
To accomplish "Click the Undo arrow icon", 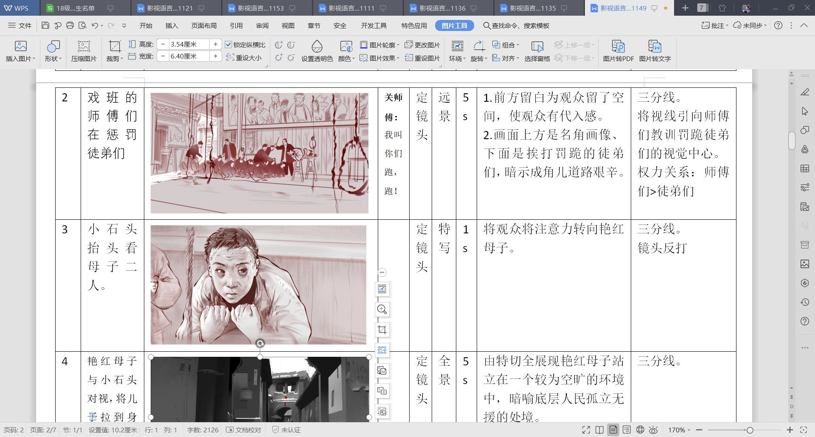I will pos(95,25).
